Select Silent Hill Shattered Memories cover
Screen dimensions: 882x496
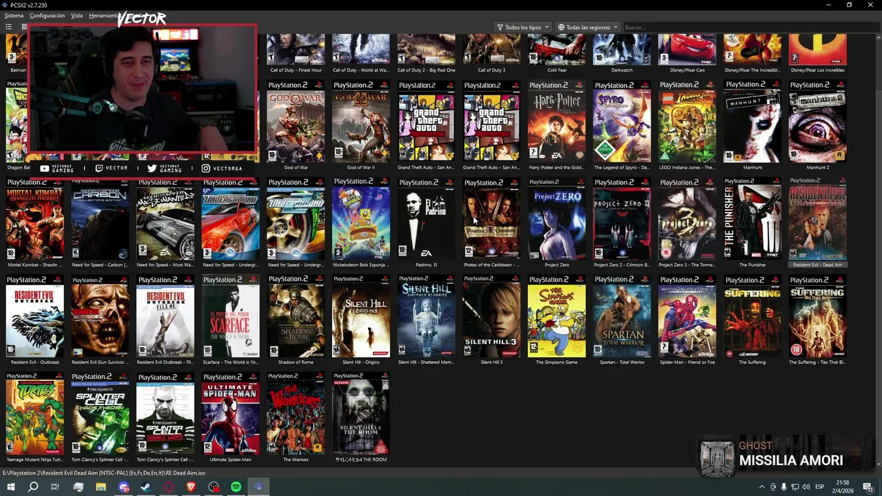point(427,316)
